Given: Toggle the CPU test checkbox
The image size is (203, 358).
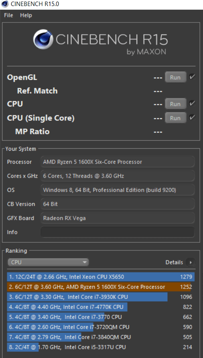Looking at the screenshot, I should coord(192,103).
